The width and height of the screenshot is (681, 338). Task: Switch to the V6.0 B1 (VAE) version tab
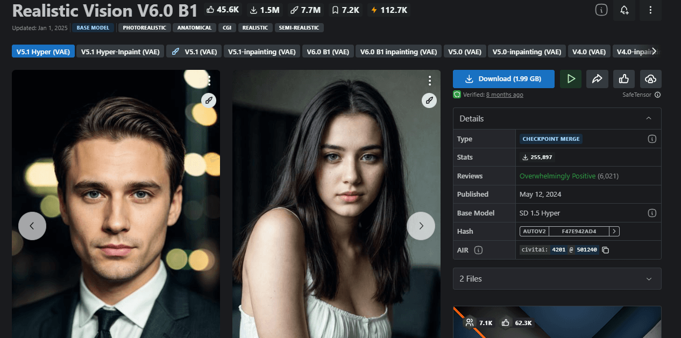328,52
